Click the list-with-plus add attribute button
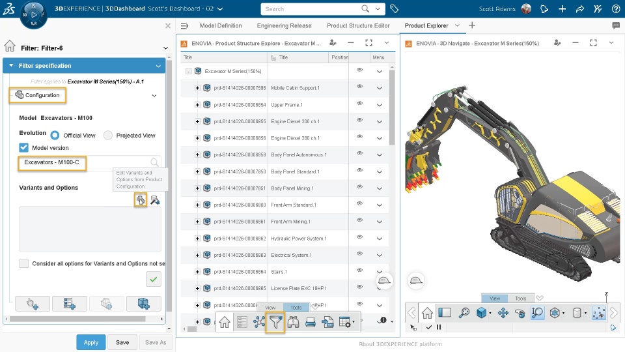The image size is (625, 352). [x=70, y=304]
